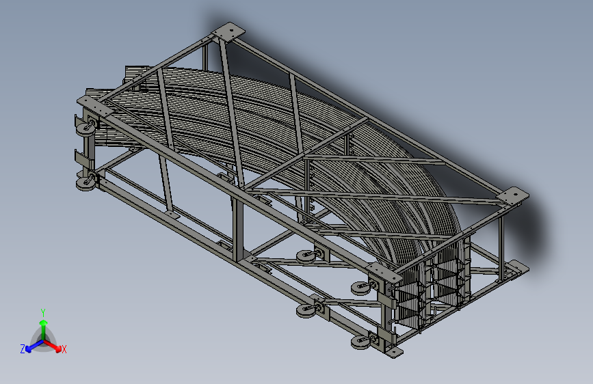Click the red X axis of the orientation triad
Viewport: 593px width, 384px height.
pyautogui.click(x=53, y=346)
